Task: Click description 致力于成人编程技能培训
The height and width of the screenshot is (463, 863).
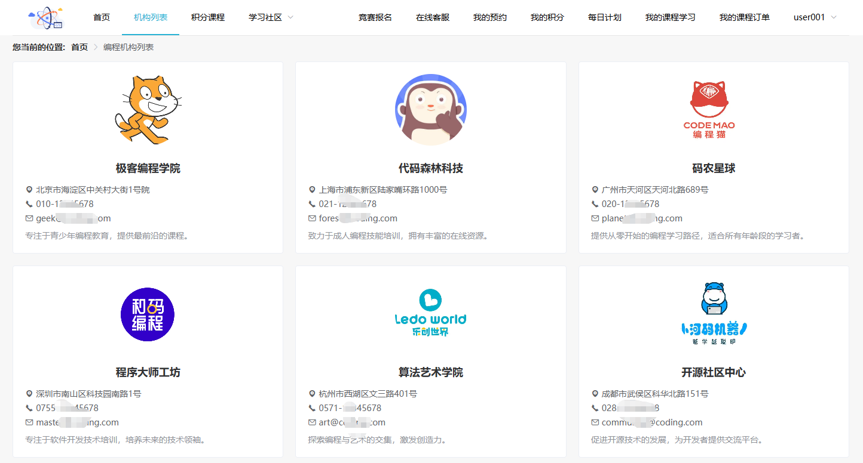Action: [x=399, y=236]
